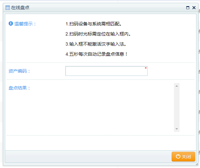Select tip 1 about 扫码设备与系统需相匹配
200x168 pixels.
[x=93, y=24]
